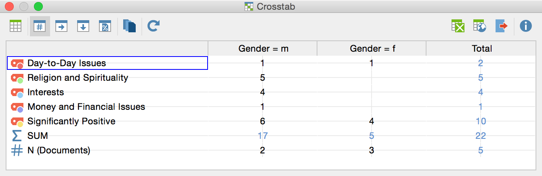Screen dimensions: 542x176
Task: Click the total value 10 link
Action: (481, 121)
